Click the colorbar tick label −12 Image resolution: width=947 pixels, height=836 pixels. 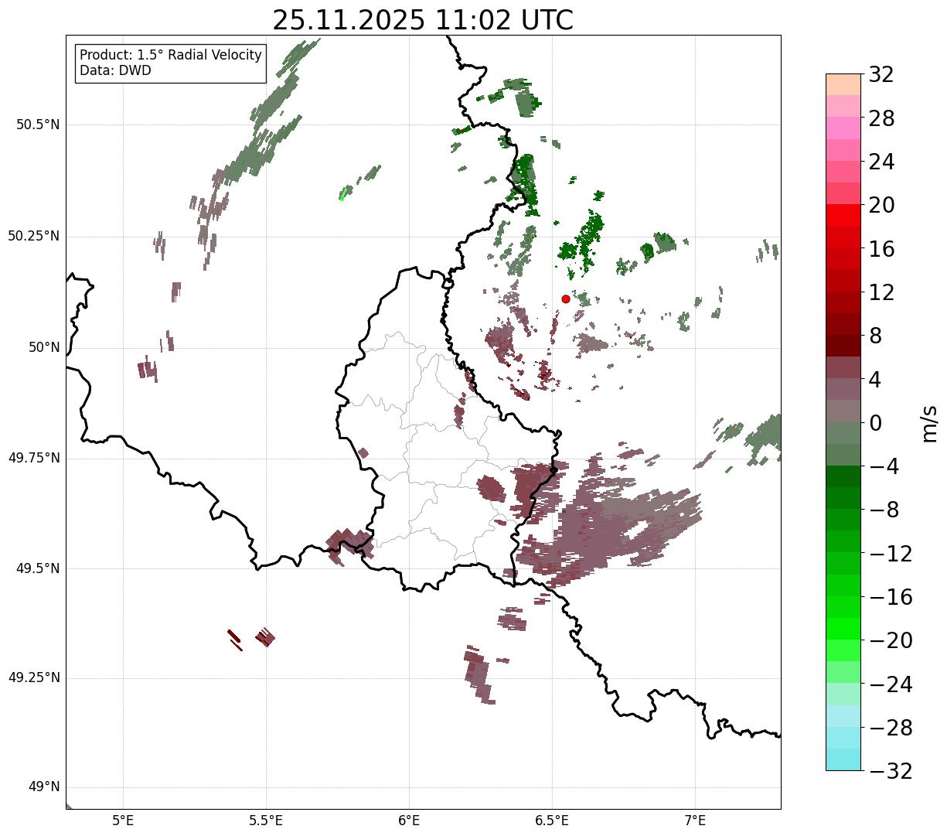[x=891, y=554]
